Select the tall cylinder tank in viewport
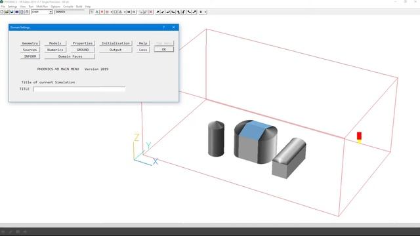 pos(216,138)
